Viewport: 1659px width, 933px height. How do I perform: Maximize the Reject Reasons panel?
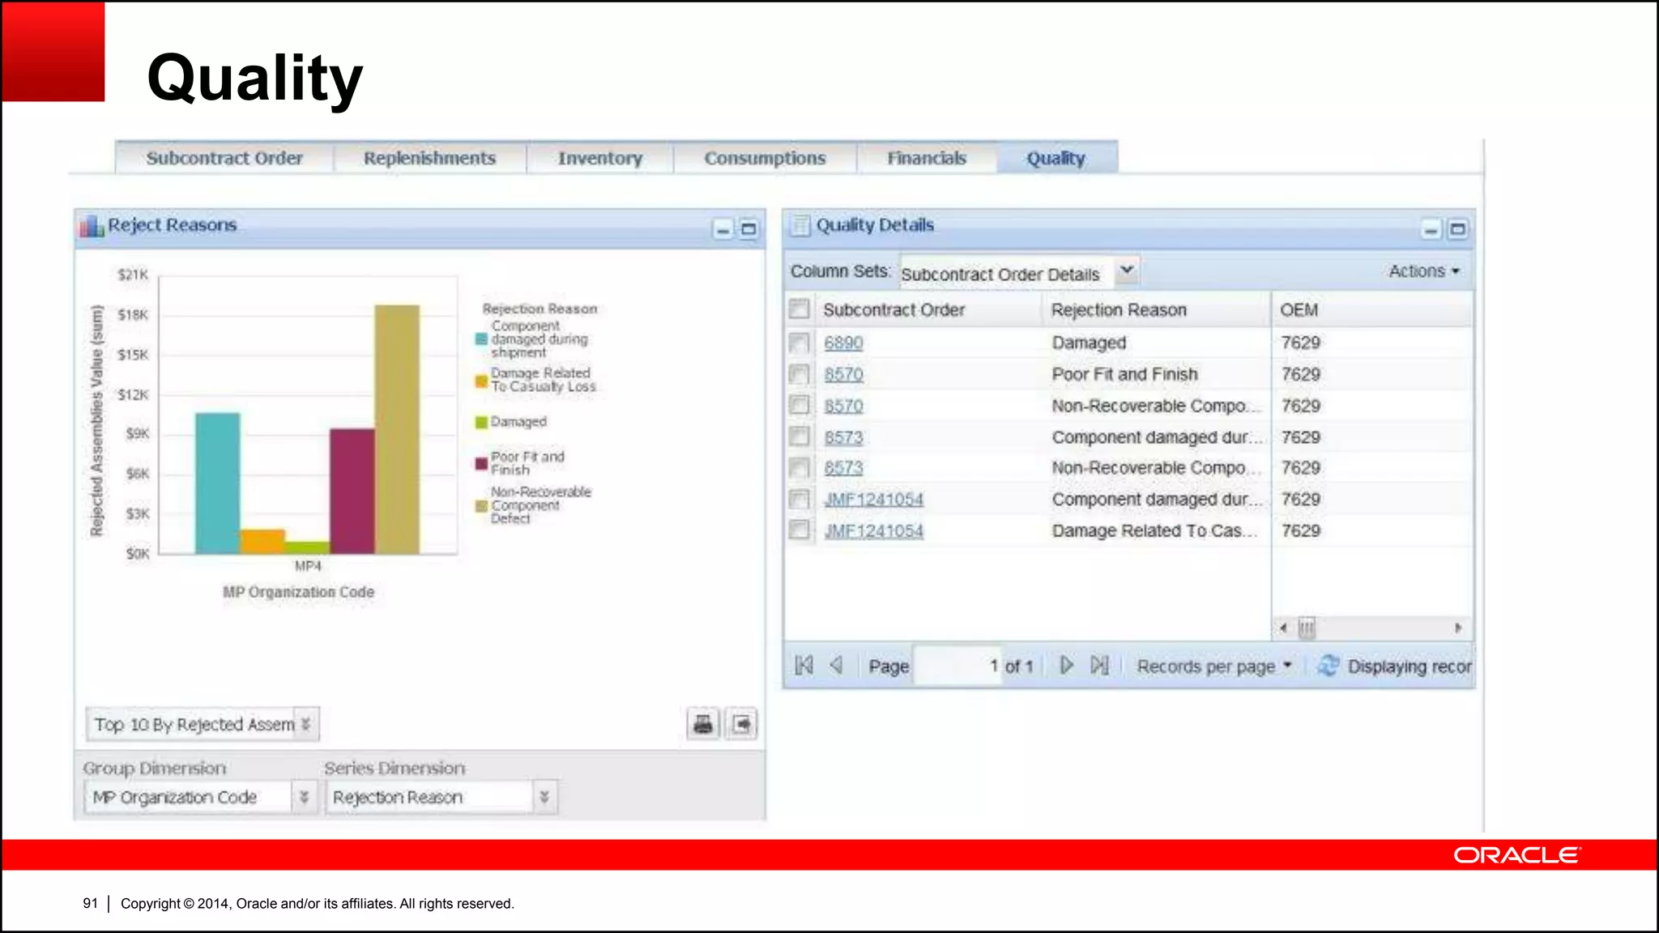(748, 229)
